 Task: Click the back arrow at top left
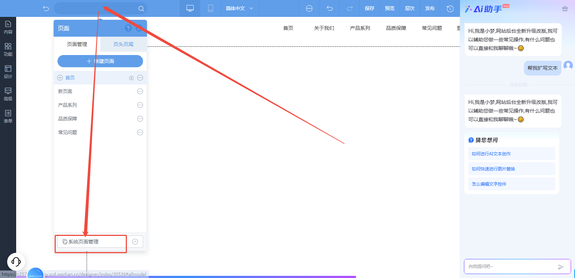[x=46, y=8]
